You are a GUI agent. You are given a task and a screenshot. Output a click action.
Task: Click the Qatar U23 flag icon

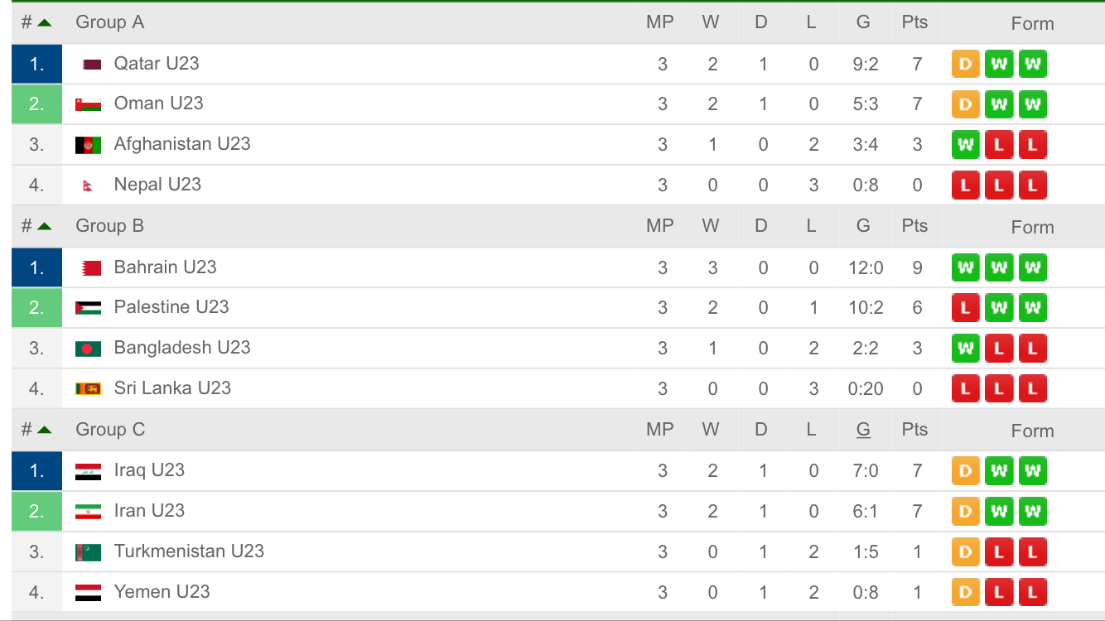[x=92, y=65]
